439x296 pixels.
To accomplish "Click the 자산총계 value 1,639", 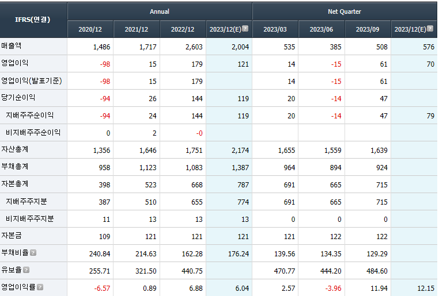I will tap(379, 151).
